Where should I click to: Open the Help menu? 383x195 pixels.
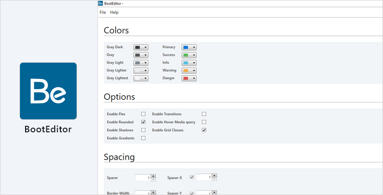pyautogui.click(x=114, y=13)
